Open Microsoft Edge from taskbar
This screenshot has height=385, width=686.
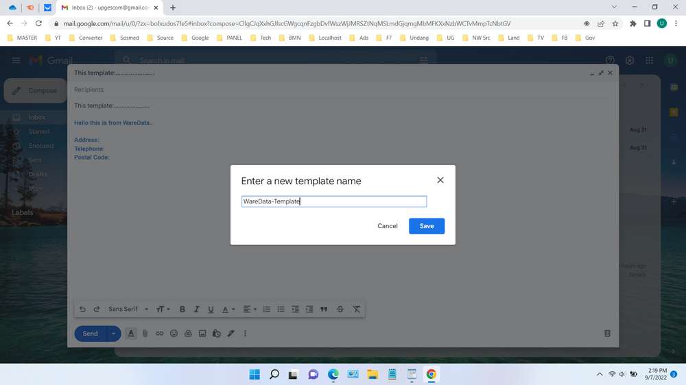(x=333, y=375)
